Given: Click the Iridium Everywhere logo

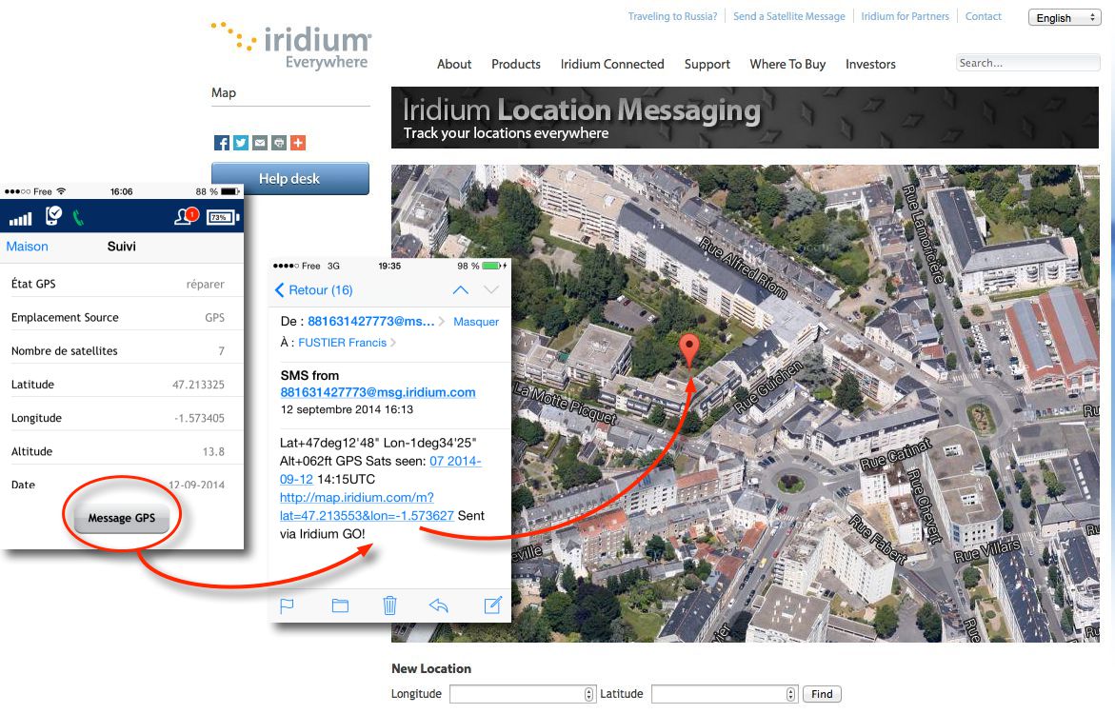Looking at the screenshot, I should 291,45.
